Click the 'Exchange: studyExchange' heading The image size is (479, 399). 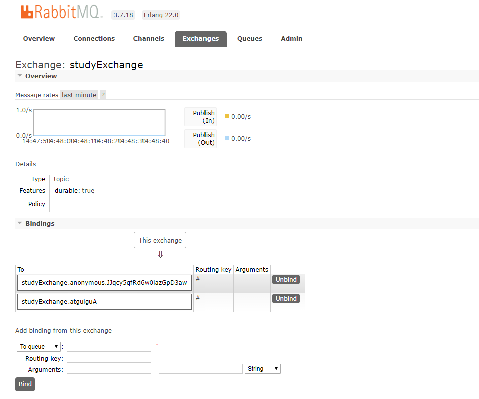[79, 65]
